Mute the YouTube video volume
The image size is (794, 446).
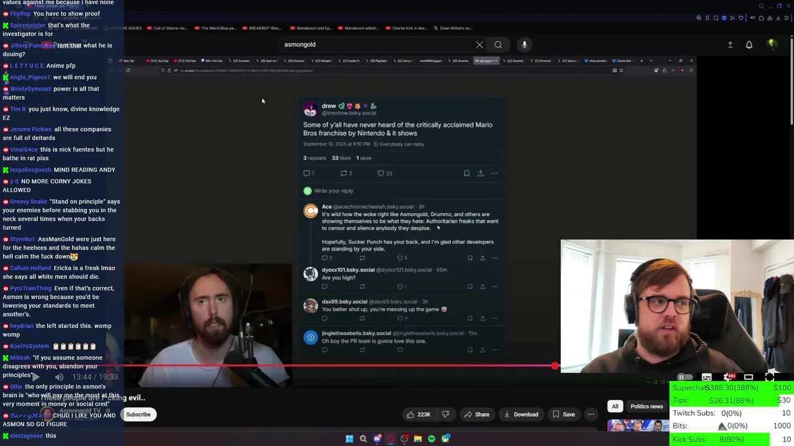[59, 377]
